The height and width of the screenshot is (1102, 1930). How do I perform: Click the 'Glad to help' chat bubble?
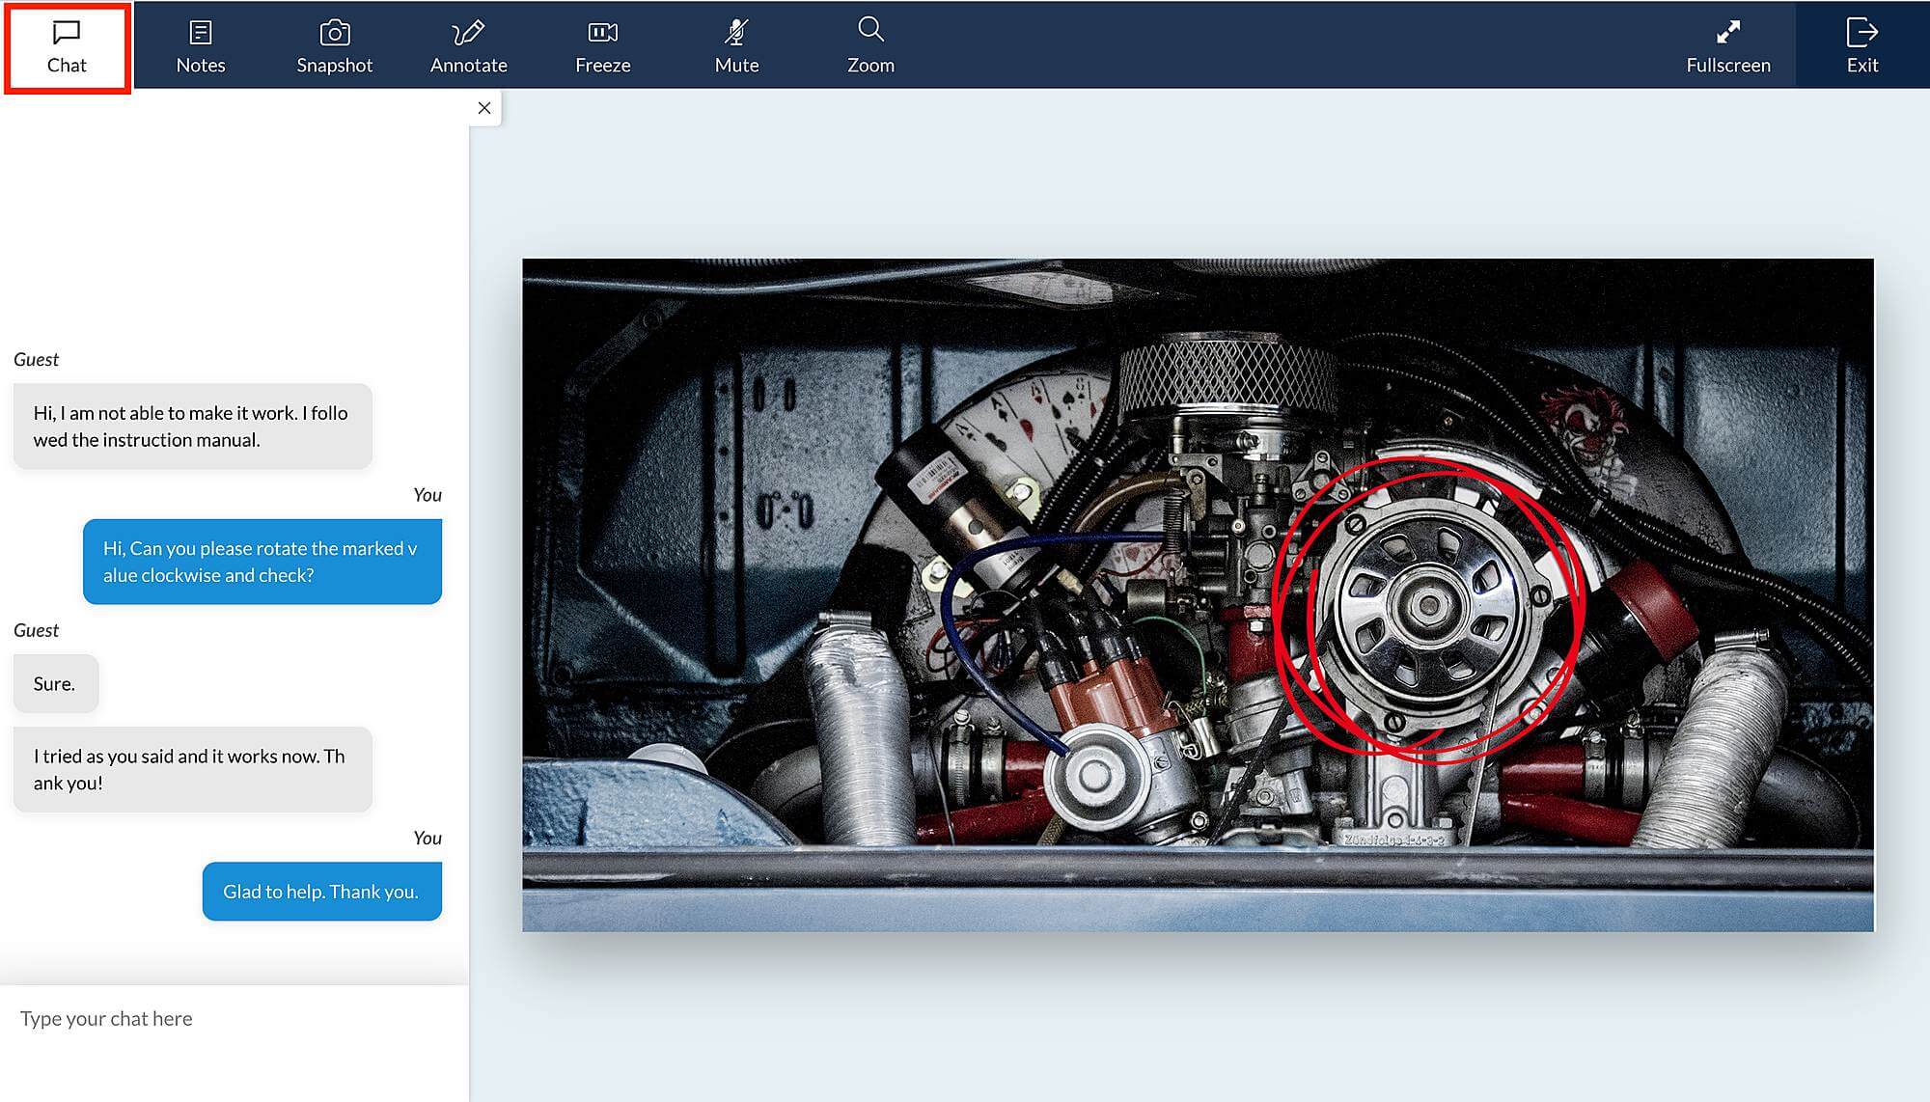point(321,892)
